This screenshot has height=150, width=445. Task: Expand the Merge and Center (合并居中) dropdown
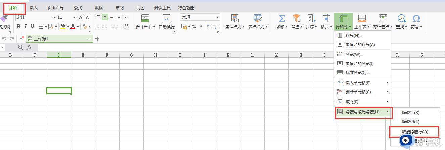click(x=154, y=27)
